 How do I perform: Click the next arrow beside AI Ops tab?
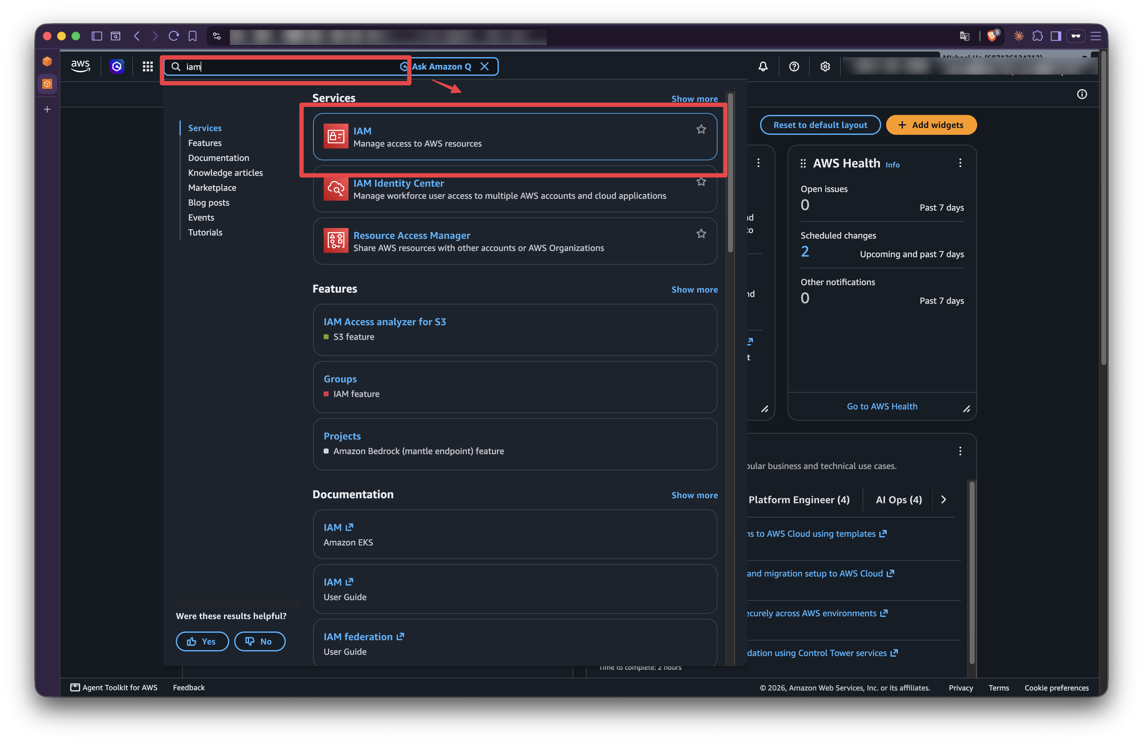coord(944,499)
